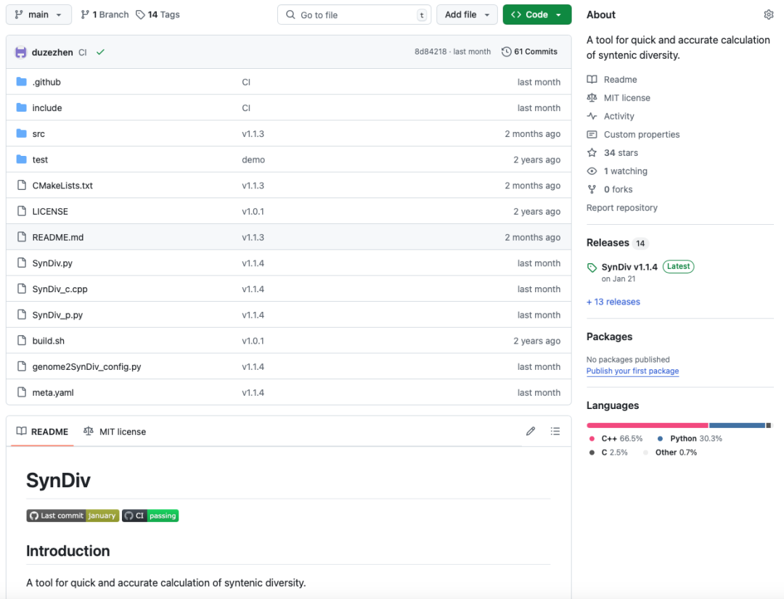This screenshot has width=784, height=599.
Task: Click the About settings gear icon
Action: [x=769, y=15]
